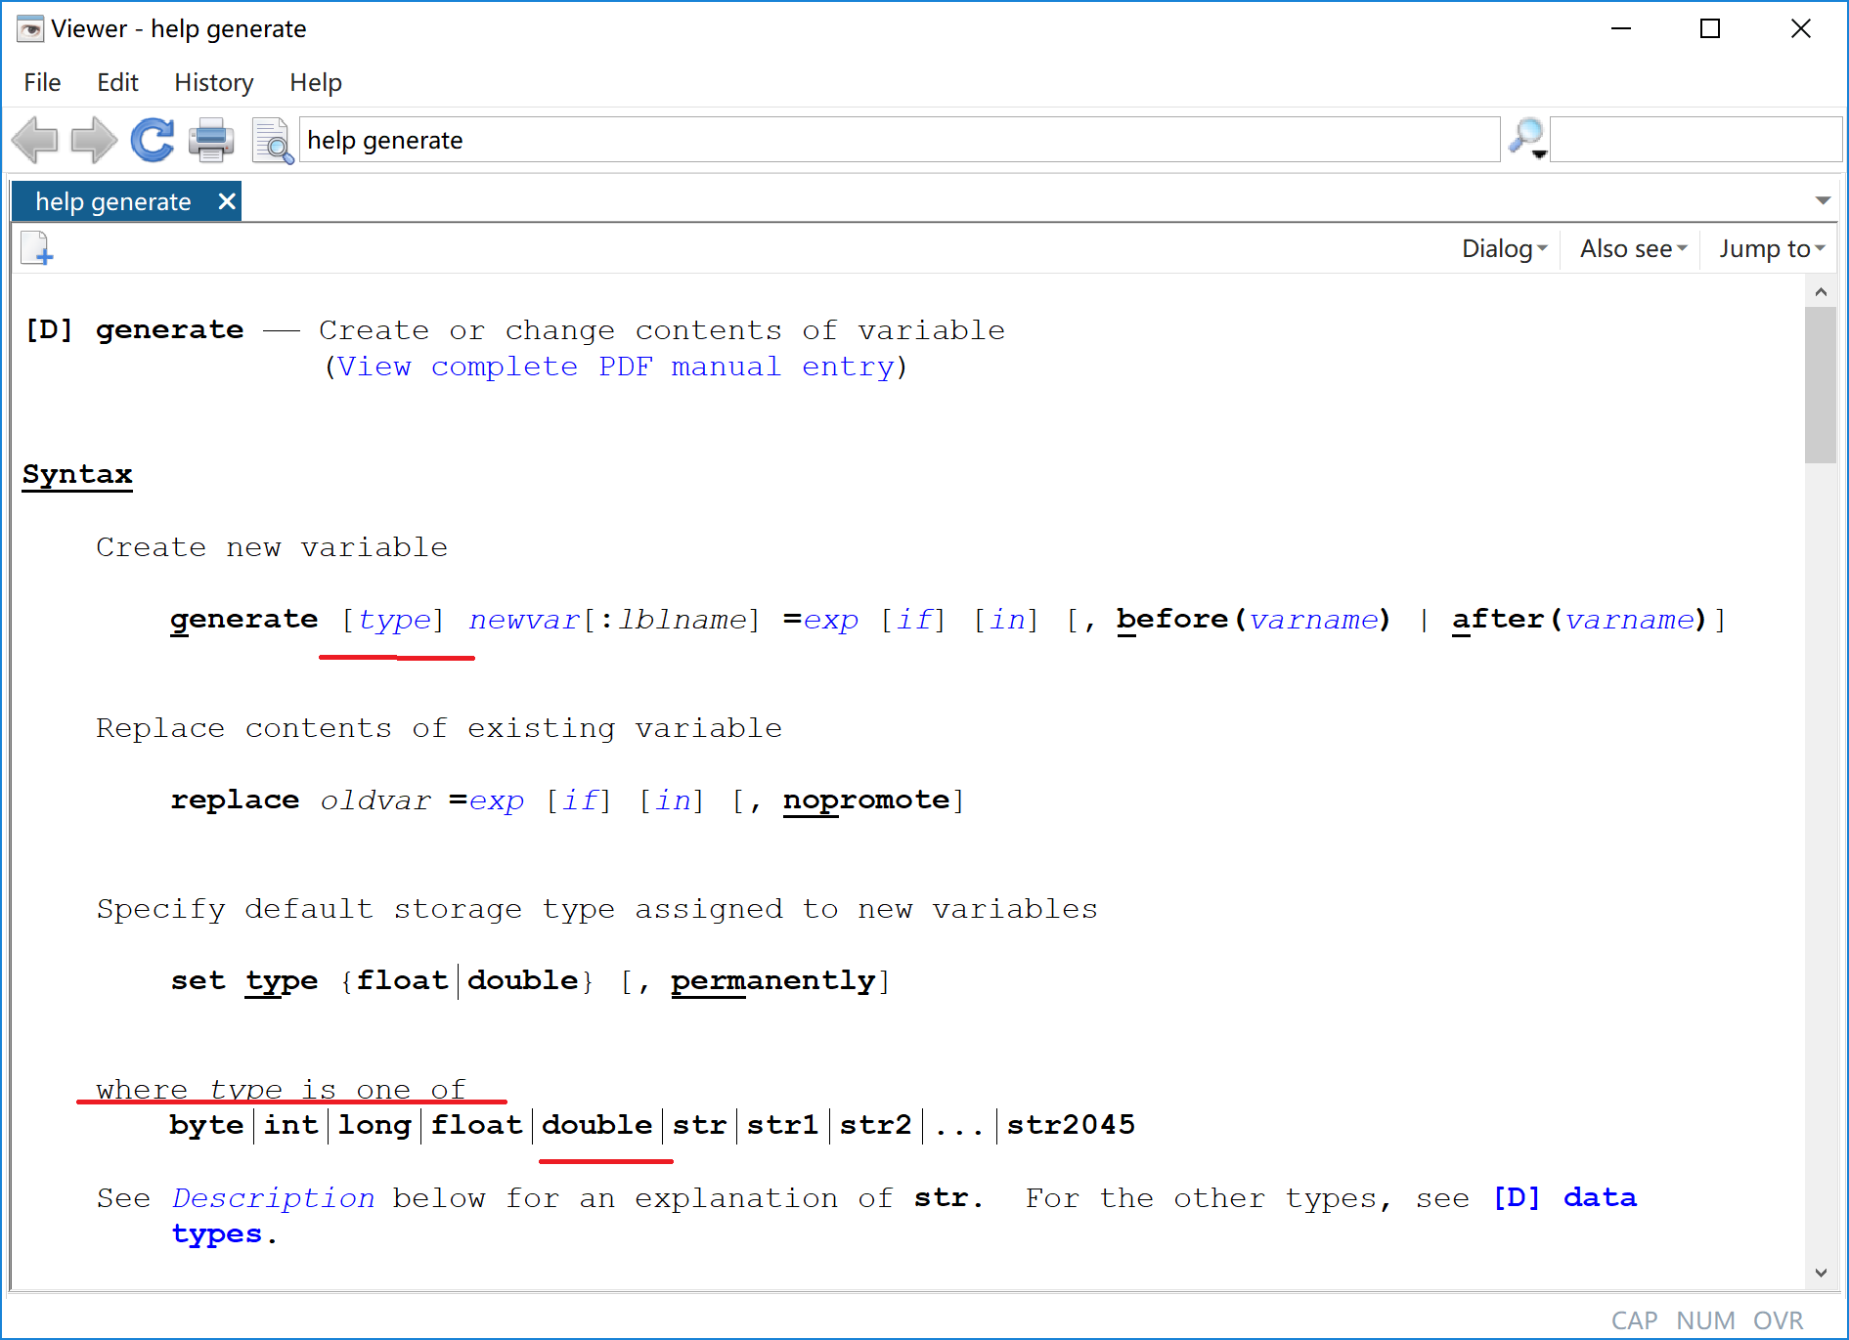Click the scroll up arrow
This screenshot has height=1340, width=1849.
[x=1820, y=291]
